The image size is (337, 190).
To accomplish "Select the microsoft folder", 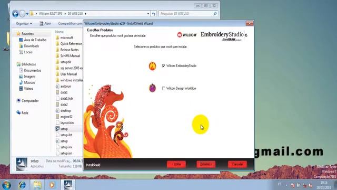I will 67,37.
